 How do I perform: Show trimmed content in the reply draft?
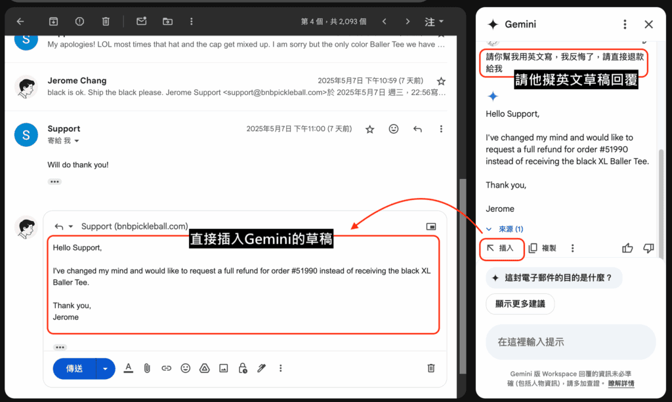coord(60,347)
